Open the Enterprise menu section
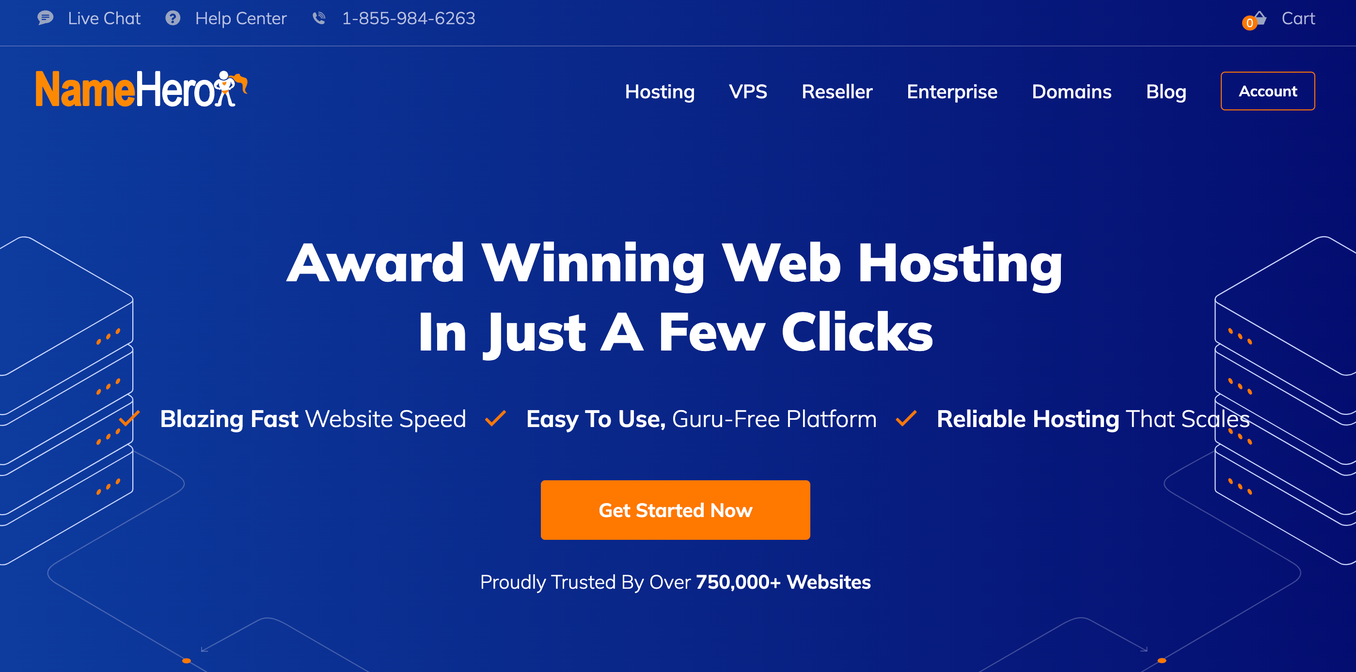Viewport: 1356px width, 672px height. click(x=952, y=92)
